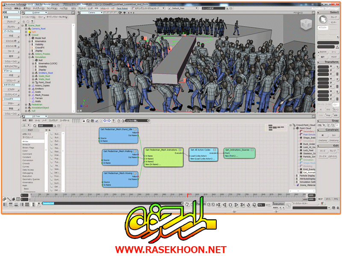342x256 pixels.
Task: Switch to the ツール tab in the ICE preset panel
Action: tap(48, 130)
